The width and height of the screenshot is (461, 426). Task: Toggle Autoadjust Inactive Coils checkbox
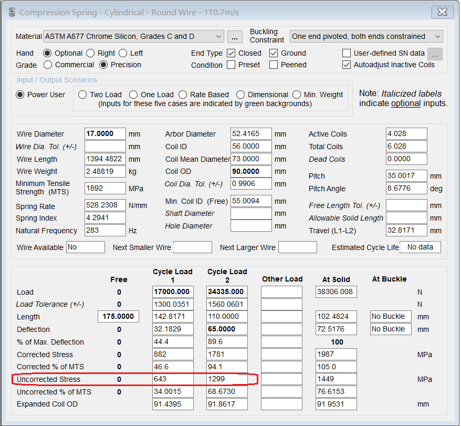[347, 65]
